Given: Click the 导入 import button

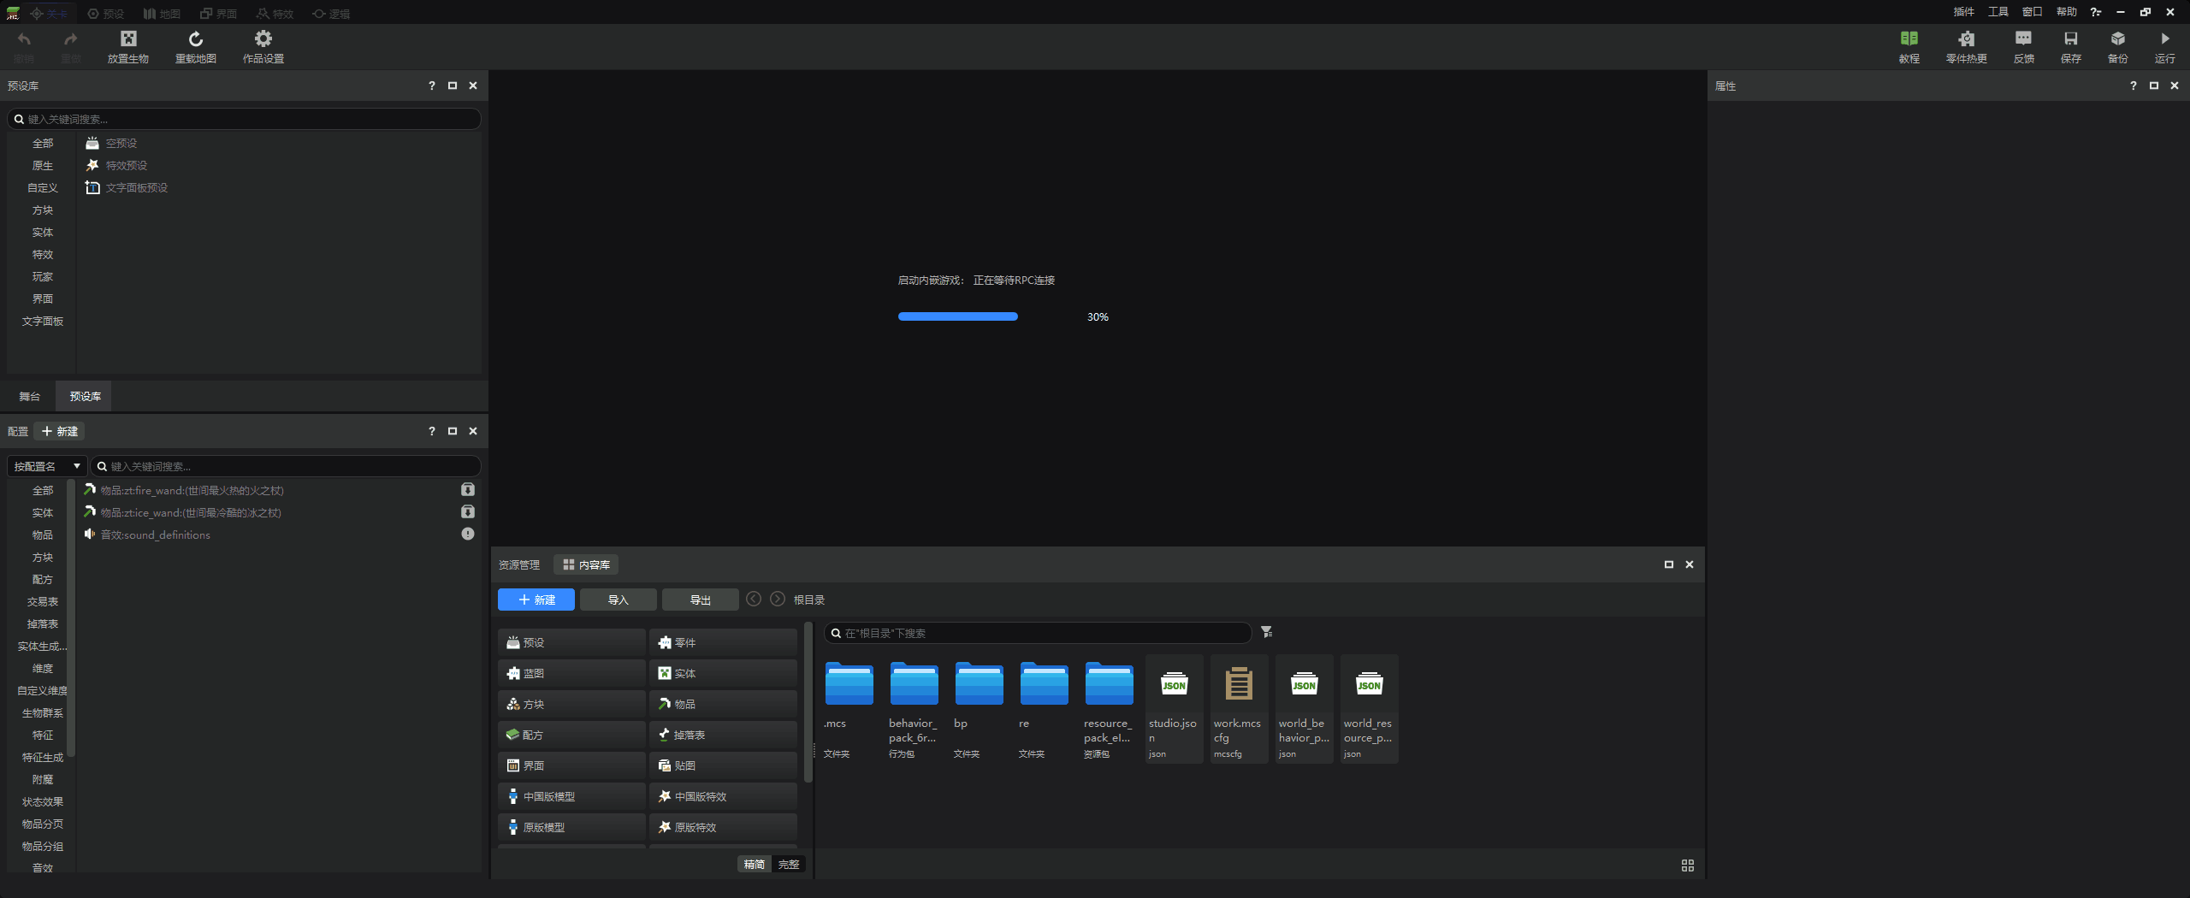Looking at the screenshot, I should tap(618, 600).
